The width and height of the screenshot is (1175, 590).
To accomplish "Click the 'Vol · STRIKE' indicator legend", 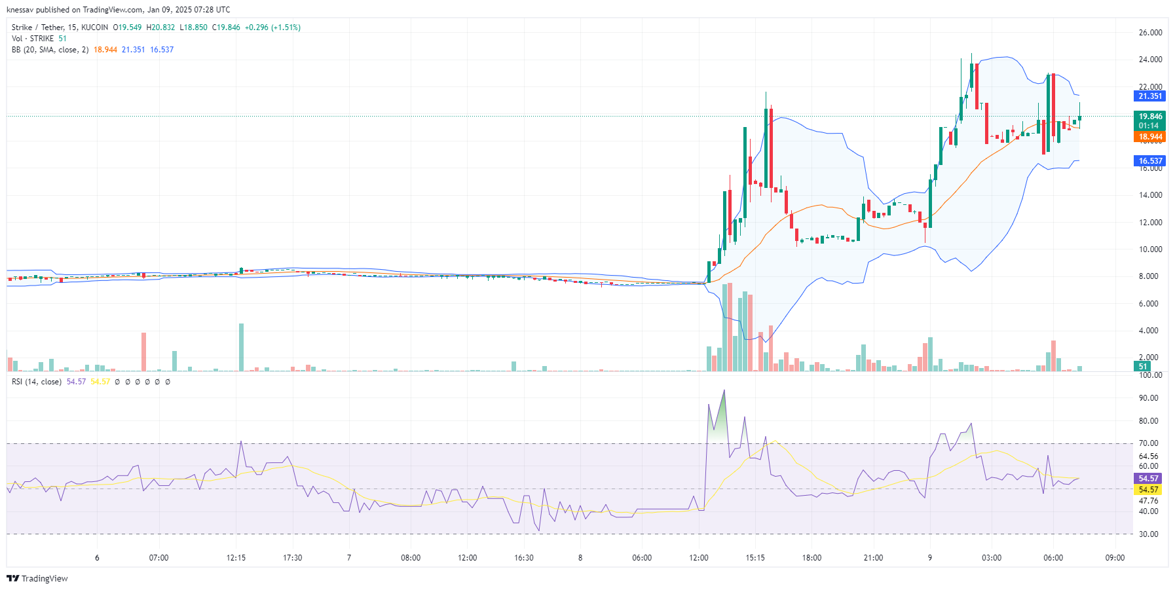I will (33, 39).
